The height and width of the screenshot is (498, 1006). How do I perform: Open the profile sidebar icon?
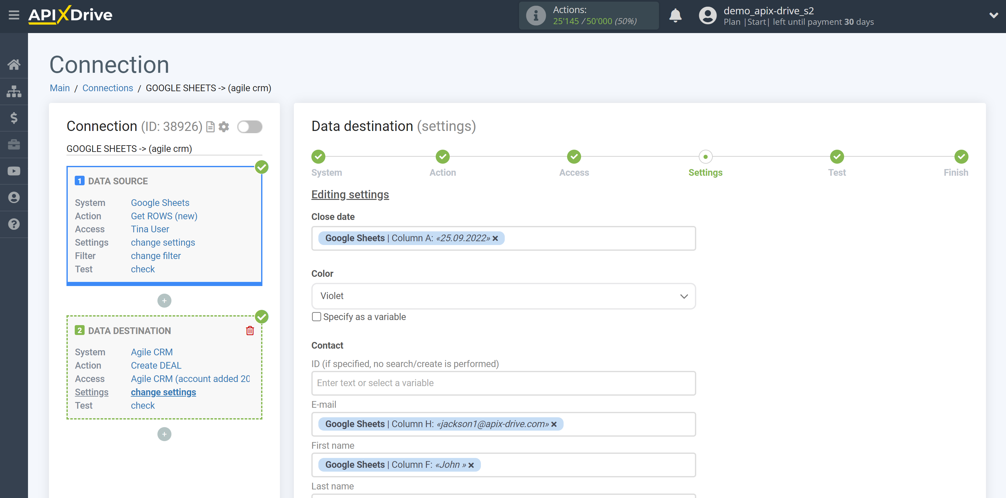pyautogui.click(x=14, y=197)
